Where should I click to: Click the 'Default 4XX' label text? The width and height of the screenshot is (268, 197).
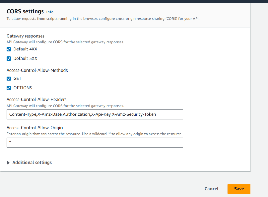point(25,49)
